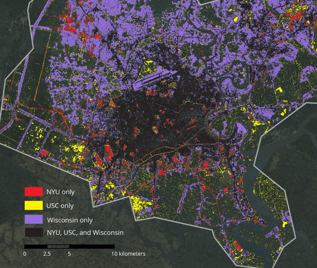Viewport: 317px width, 268px height.
Task: Click the gray middle segment of scale bar
Action: tap(58, 246)
